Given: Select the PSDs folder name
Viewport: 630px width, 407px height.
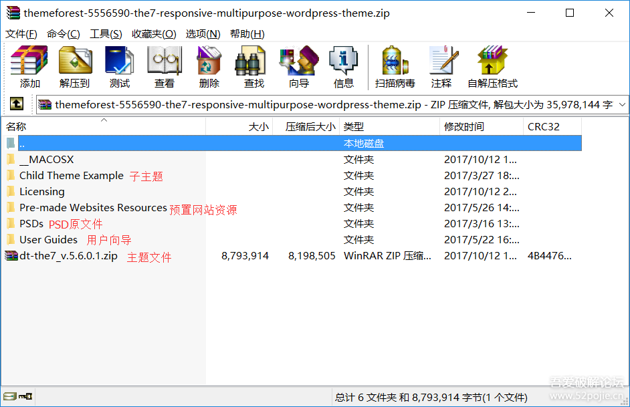Looking at the screenshot, I should (x=31, y=224).
